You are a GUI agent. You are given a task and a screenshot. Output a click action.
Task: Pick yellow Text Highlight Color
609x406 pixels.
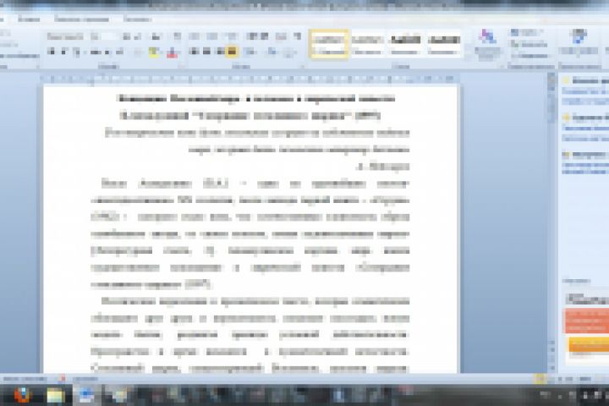click(153, 52)
